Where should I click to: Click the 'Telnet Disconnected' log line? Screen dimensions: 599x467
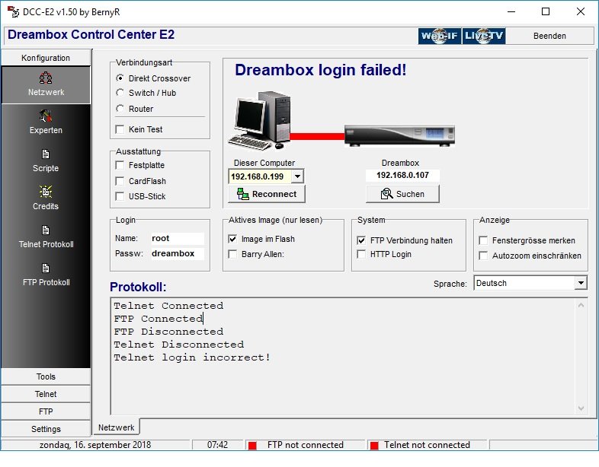click(x=179, y=345)
